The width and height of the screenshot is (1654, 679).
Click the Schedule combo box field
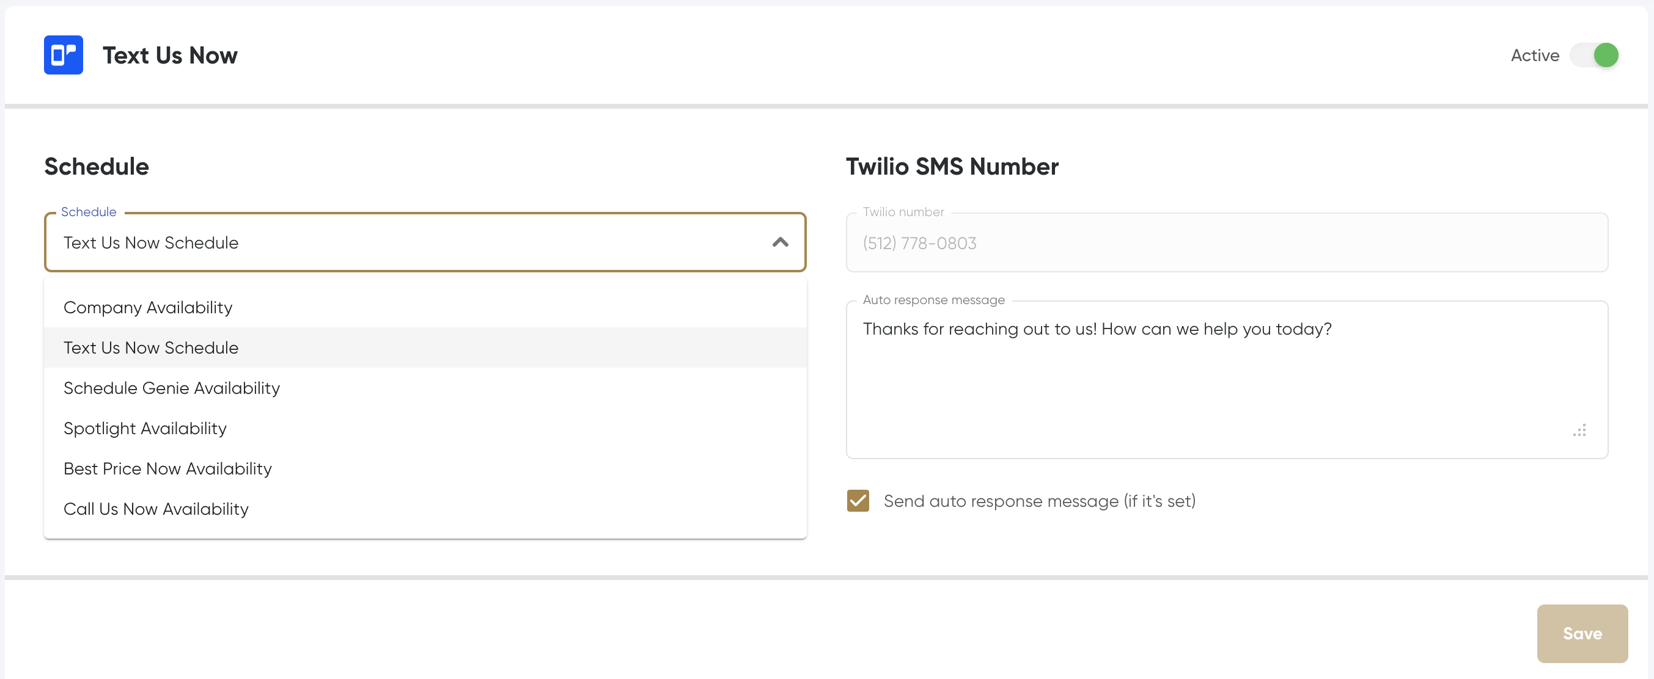click(x=411, y=243)
